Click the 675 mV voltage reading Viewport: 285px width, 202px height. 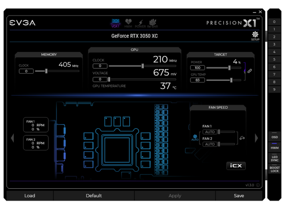pos(165,72)
